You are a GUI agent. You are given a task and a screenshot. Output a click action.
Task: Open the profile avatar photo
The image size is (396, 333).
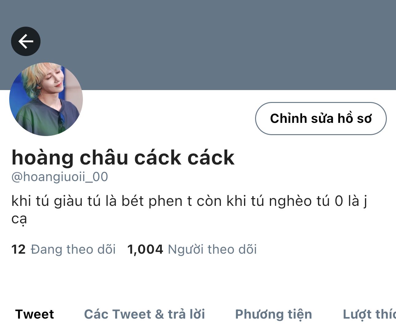pyautogui.click(x=46, y=99)
